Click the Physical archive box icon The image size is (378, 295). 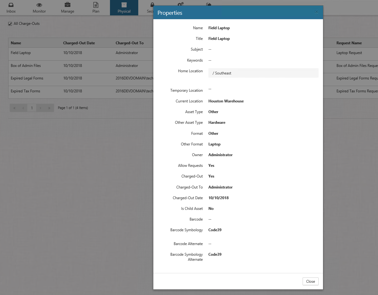(124, 5)
